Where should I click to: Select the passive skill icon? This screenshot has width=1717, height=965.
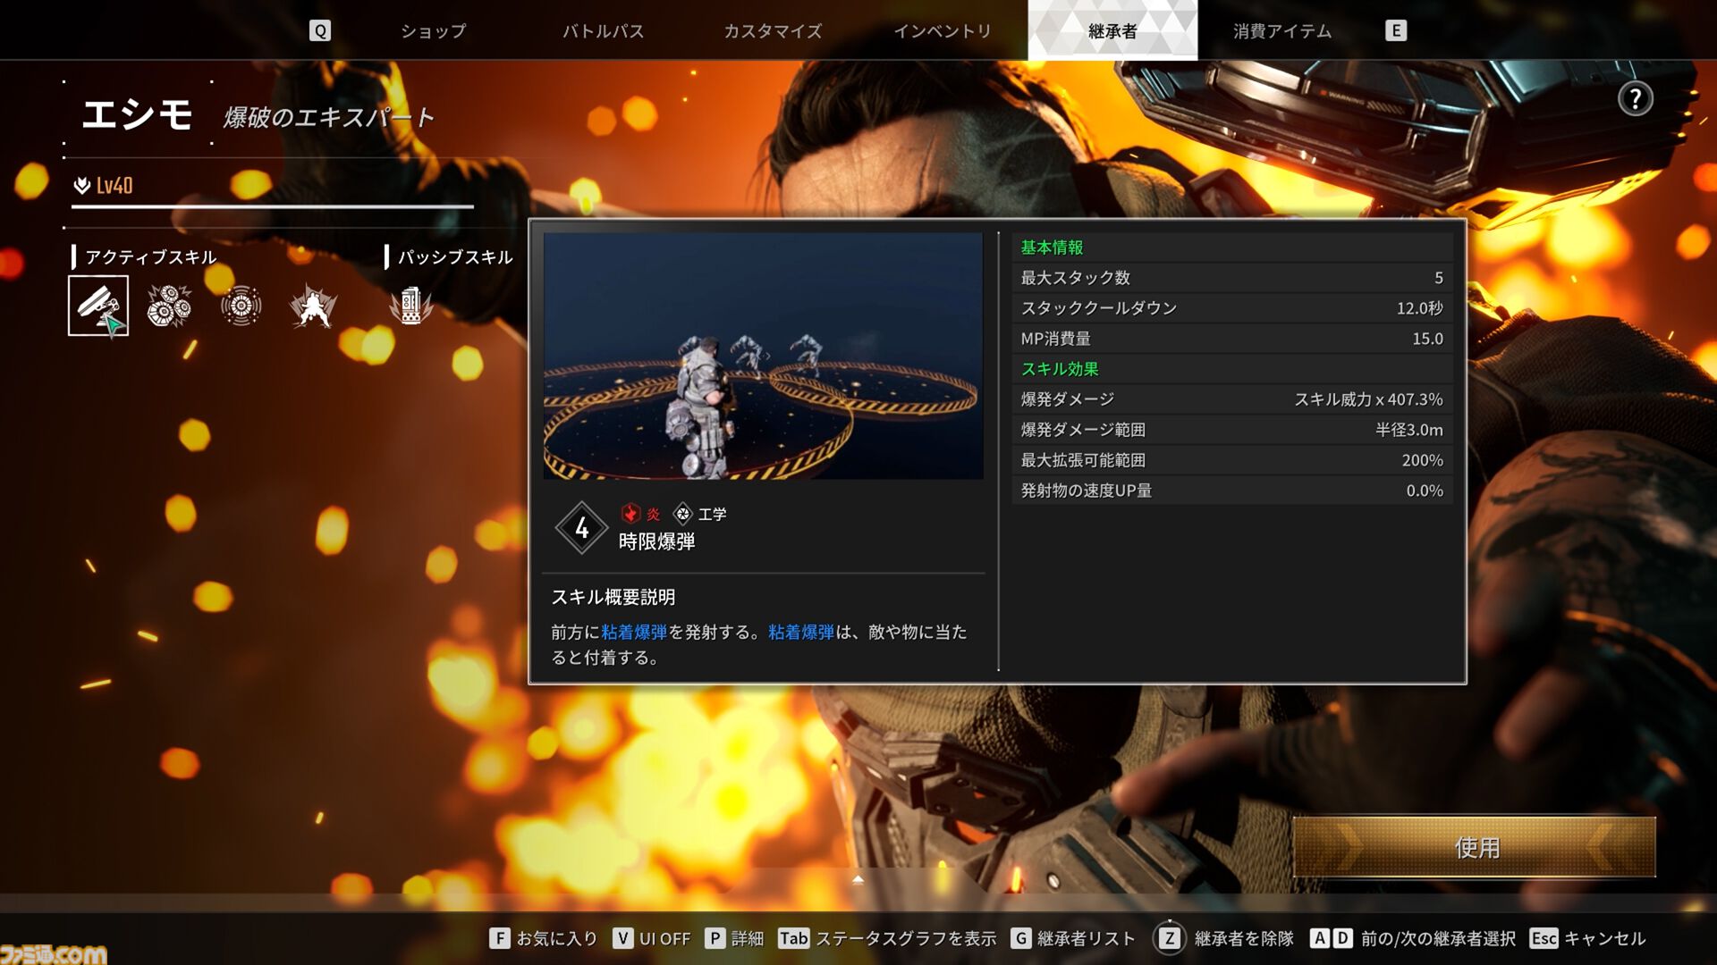click(x=410, y=306)
